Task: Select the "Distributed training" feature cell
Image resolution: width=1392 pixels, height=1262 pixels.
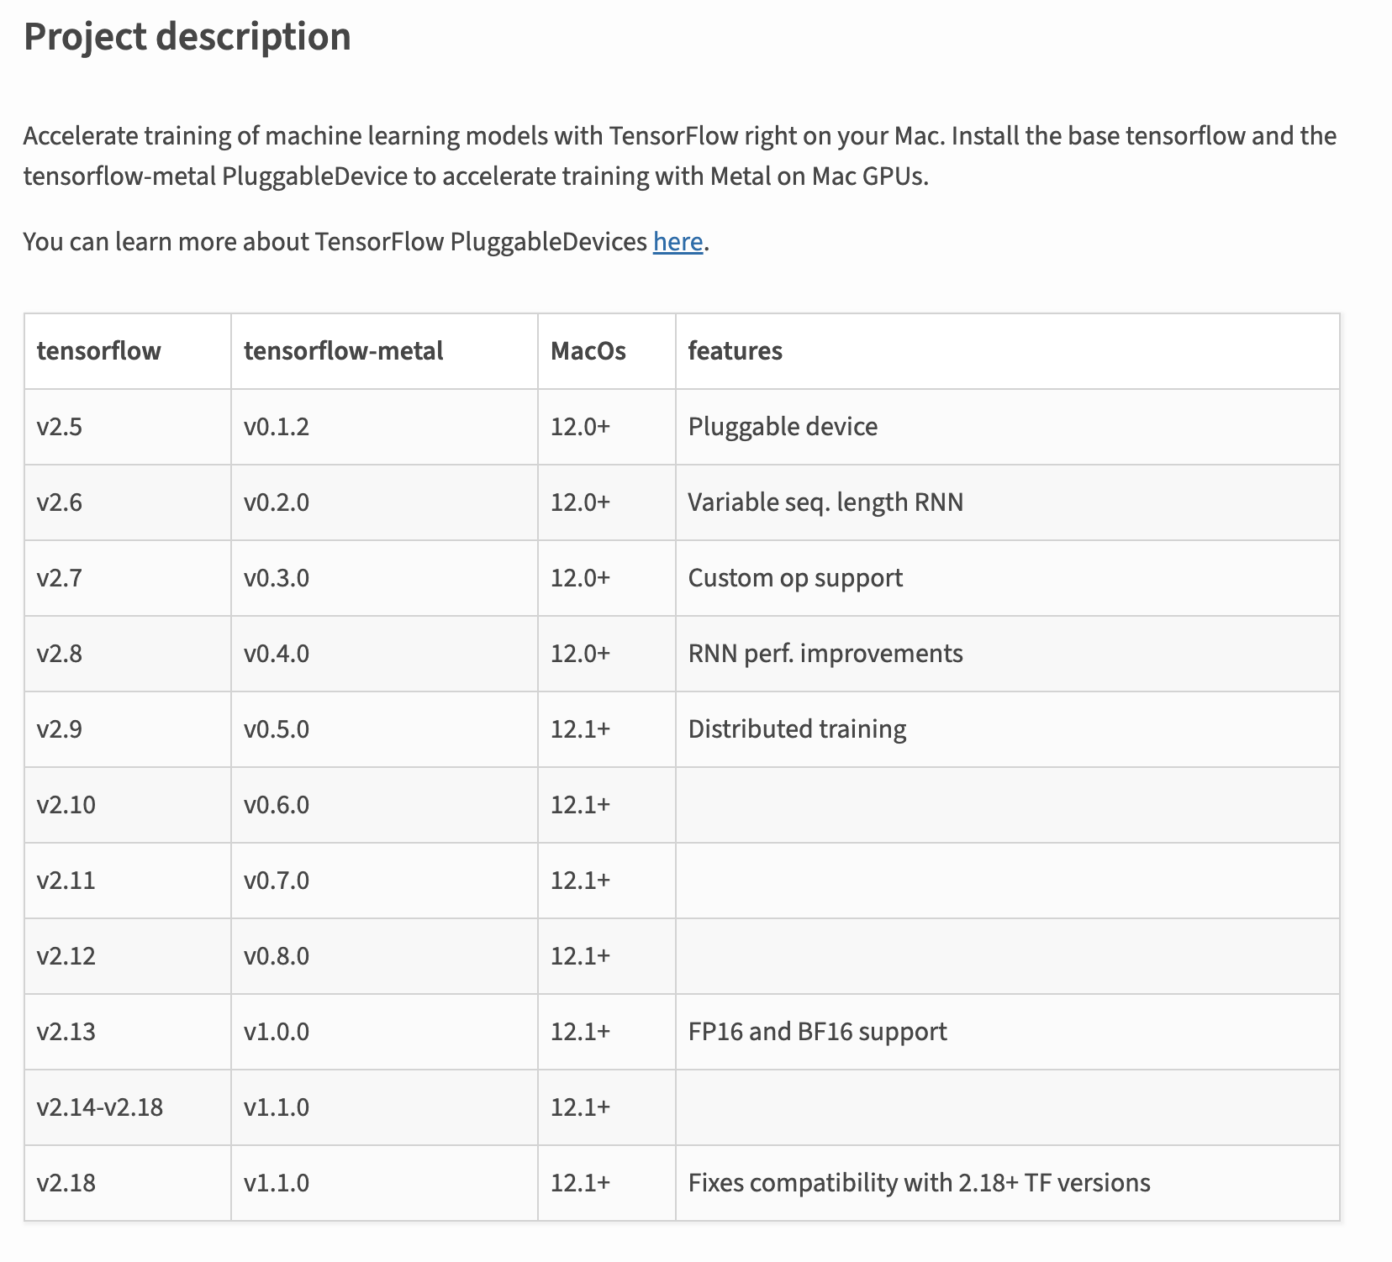Action: 797,729
